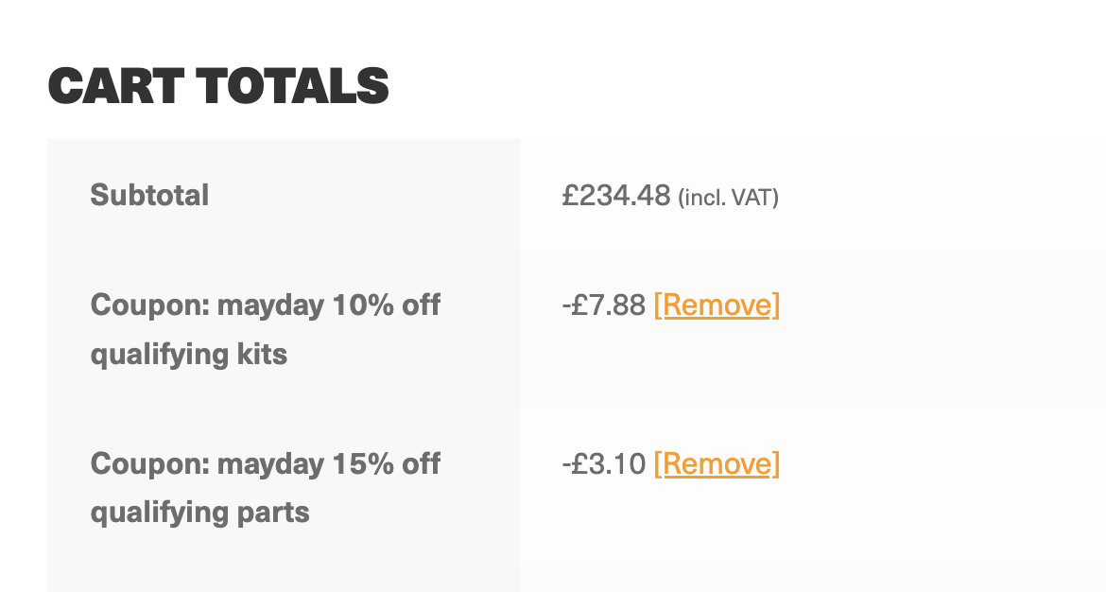Image resolution: width=1106 pixels, height=592 pixels.
Task: Remove the mayday 10% off kits coupon
Action: pos(717,305)
